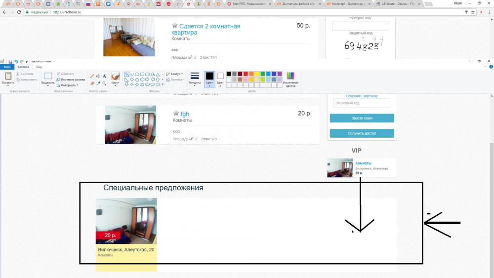Viewport: 494px width, 278px height.
Task: Choose the Color picker eyedropper tool
Action: [98, 83]
